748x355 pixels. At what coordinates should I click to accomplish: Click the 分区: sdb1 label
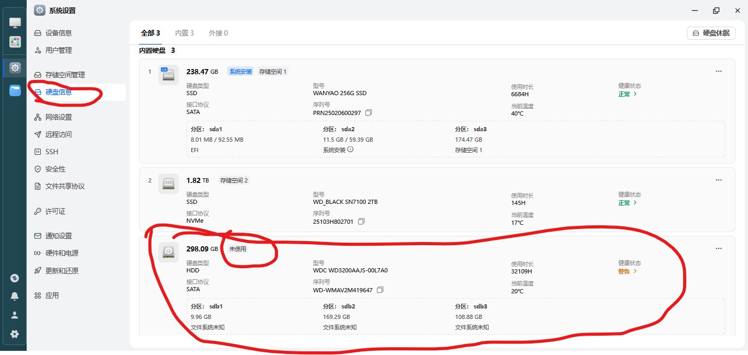point(207,306)
